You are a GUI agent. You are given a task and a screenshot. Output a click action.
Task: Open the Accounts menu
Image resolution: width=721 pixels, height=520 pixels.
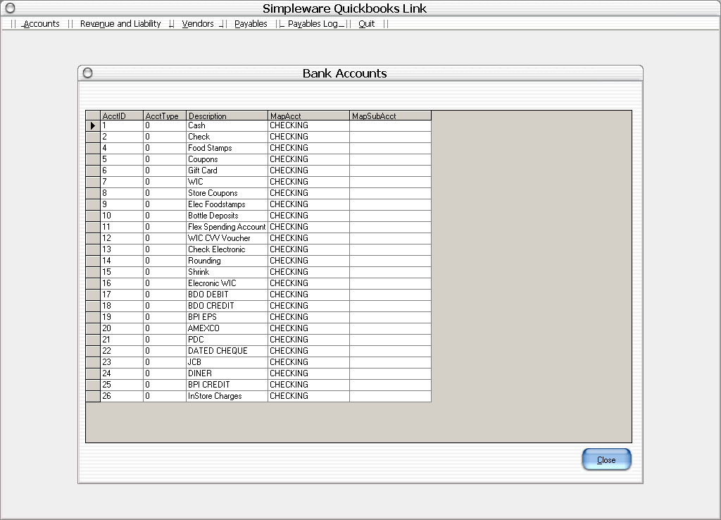[x=42, y=24]
